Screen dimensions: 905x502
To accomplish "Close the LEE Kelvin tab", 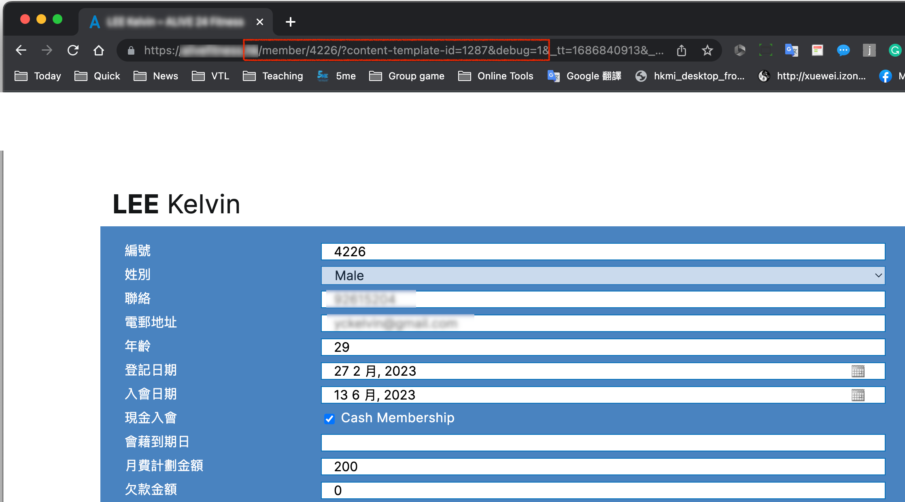I will 260,22.
